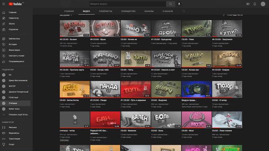Click the #1 CS:GO - Путь к вершине title
Screen dimensions: 269x151
tap(133, 100)
